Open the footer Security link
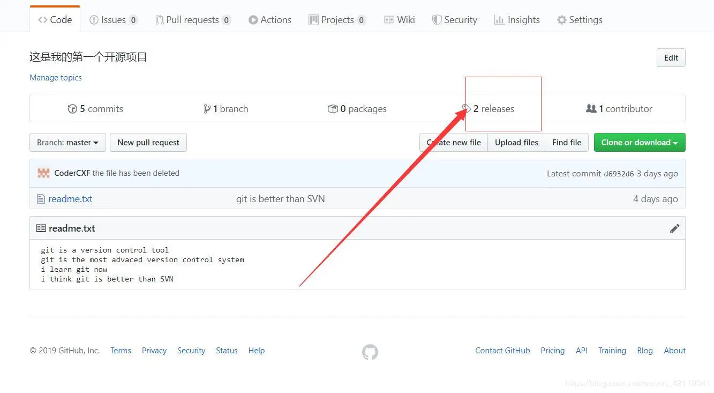This screenshot has width=714, height=393. pyautogui.click(x=191, y=351)
